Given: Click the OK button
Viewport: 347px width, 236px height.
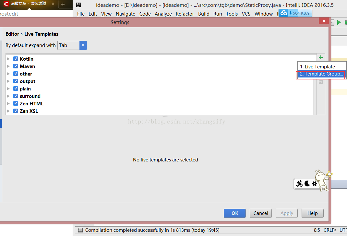Looking at the screenshot, I should [235, 213].
